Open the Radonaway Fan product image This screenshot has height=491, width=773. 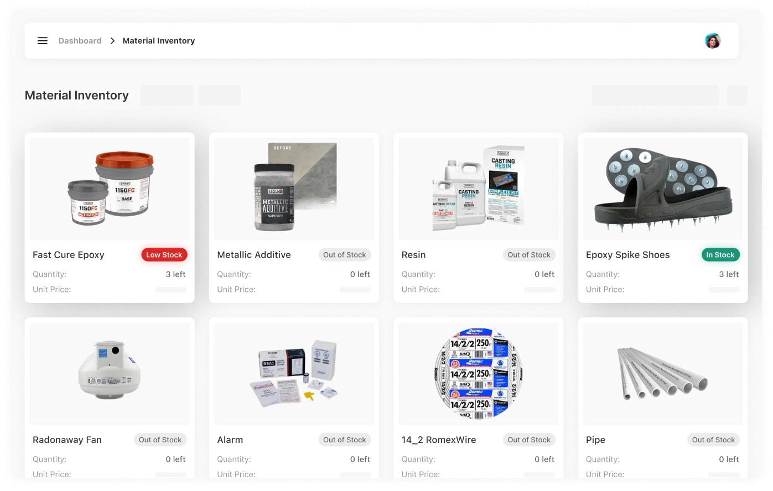pos(110,374)
